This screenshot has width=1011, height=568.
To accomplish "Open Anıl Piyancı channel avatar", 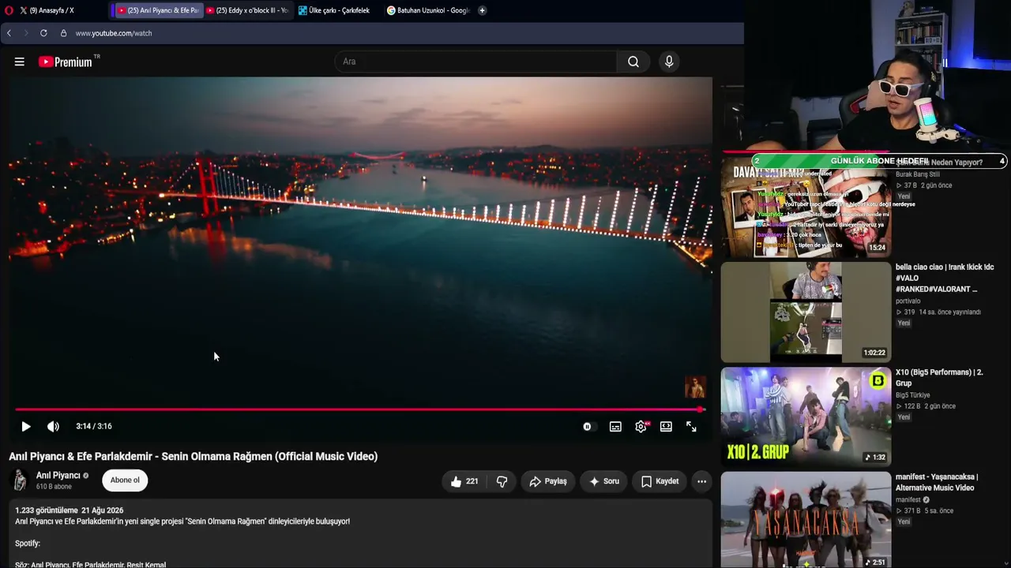I will coord(20,480).
